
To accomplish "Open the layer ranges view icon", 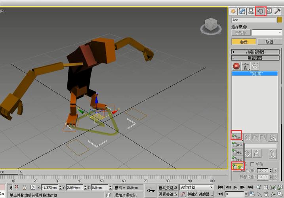I will [x=255, y=66].
